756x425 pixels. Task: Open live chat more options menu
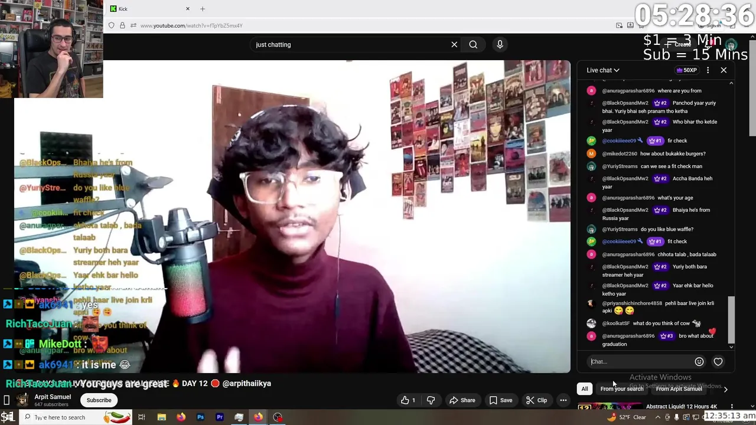click(708, 70)
